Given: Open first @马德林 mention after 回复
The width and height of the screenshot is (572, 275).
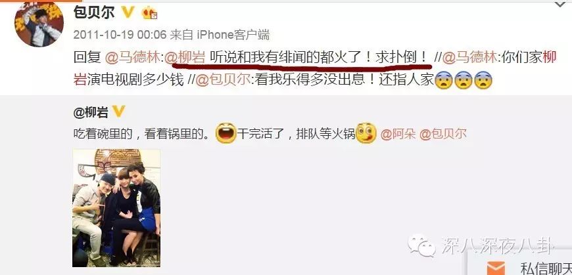Looking at the screenshot, I should click(133, 58).
